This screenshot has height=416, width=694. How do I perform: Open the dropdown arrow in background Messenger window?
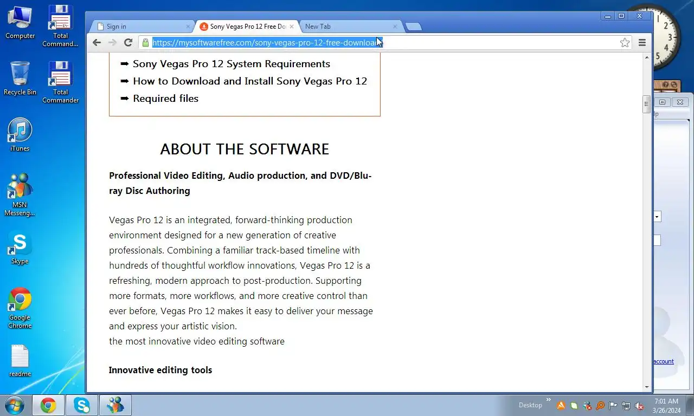[657, 217]
